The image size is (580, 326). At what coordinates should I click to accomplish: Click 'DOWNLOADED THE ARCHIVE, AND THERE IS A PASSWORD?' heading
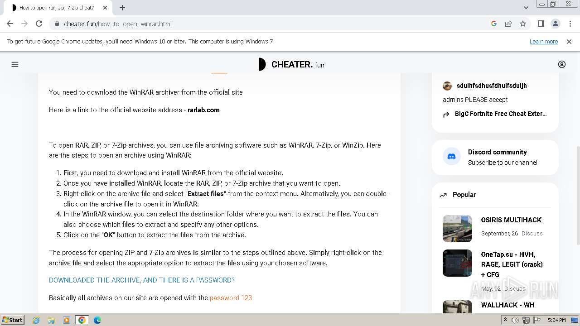tap(142, 280)
